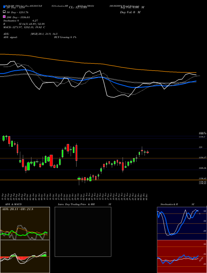This screenshot has width=207, height=273.
Task: Click the white 50 Day legend swatch
Action: [5, 12]
